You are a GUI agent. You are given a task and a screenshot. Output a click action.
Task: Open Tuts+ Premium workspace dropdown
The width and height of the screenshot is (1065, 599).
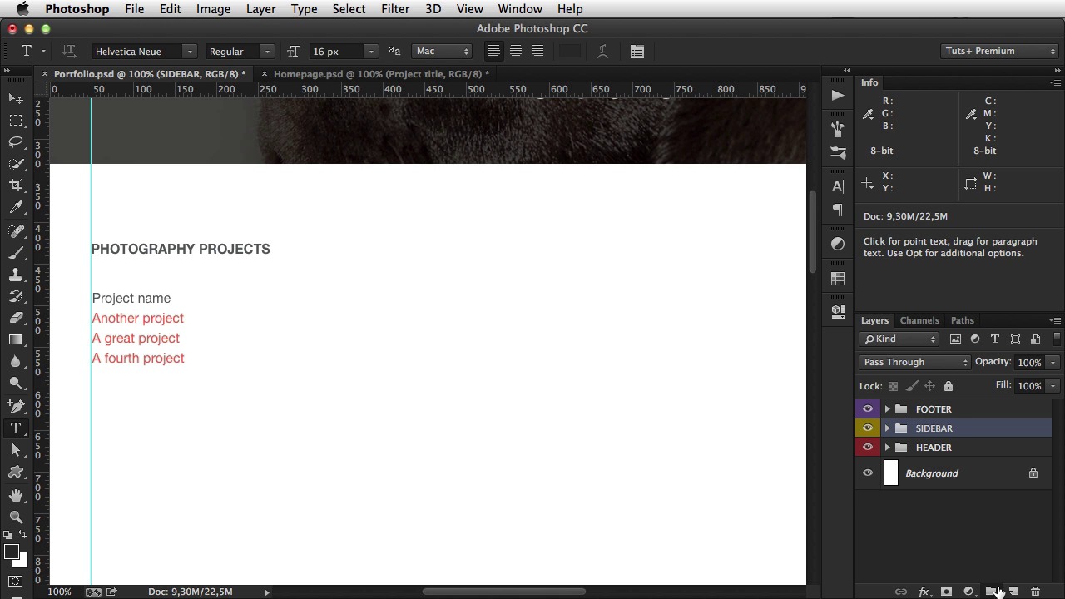(1001, 52)
